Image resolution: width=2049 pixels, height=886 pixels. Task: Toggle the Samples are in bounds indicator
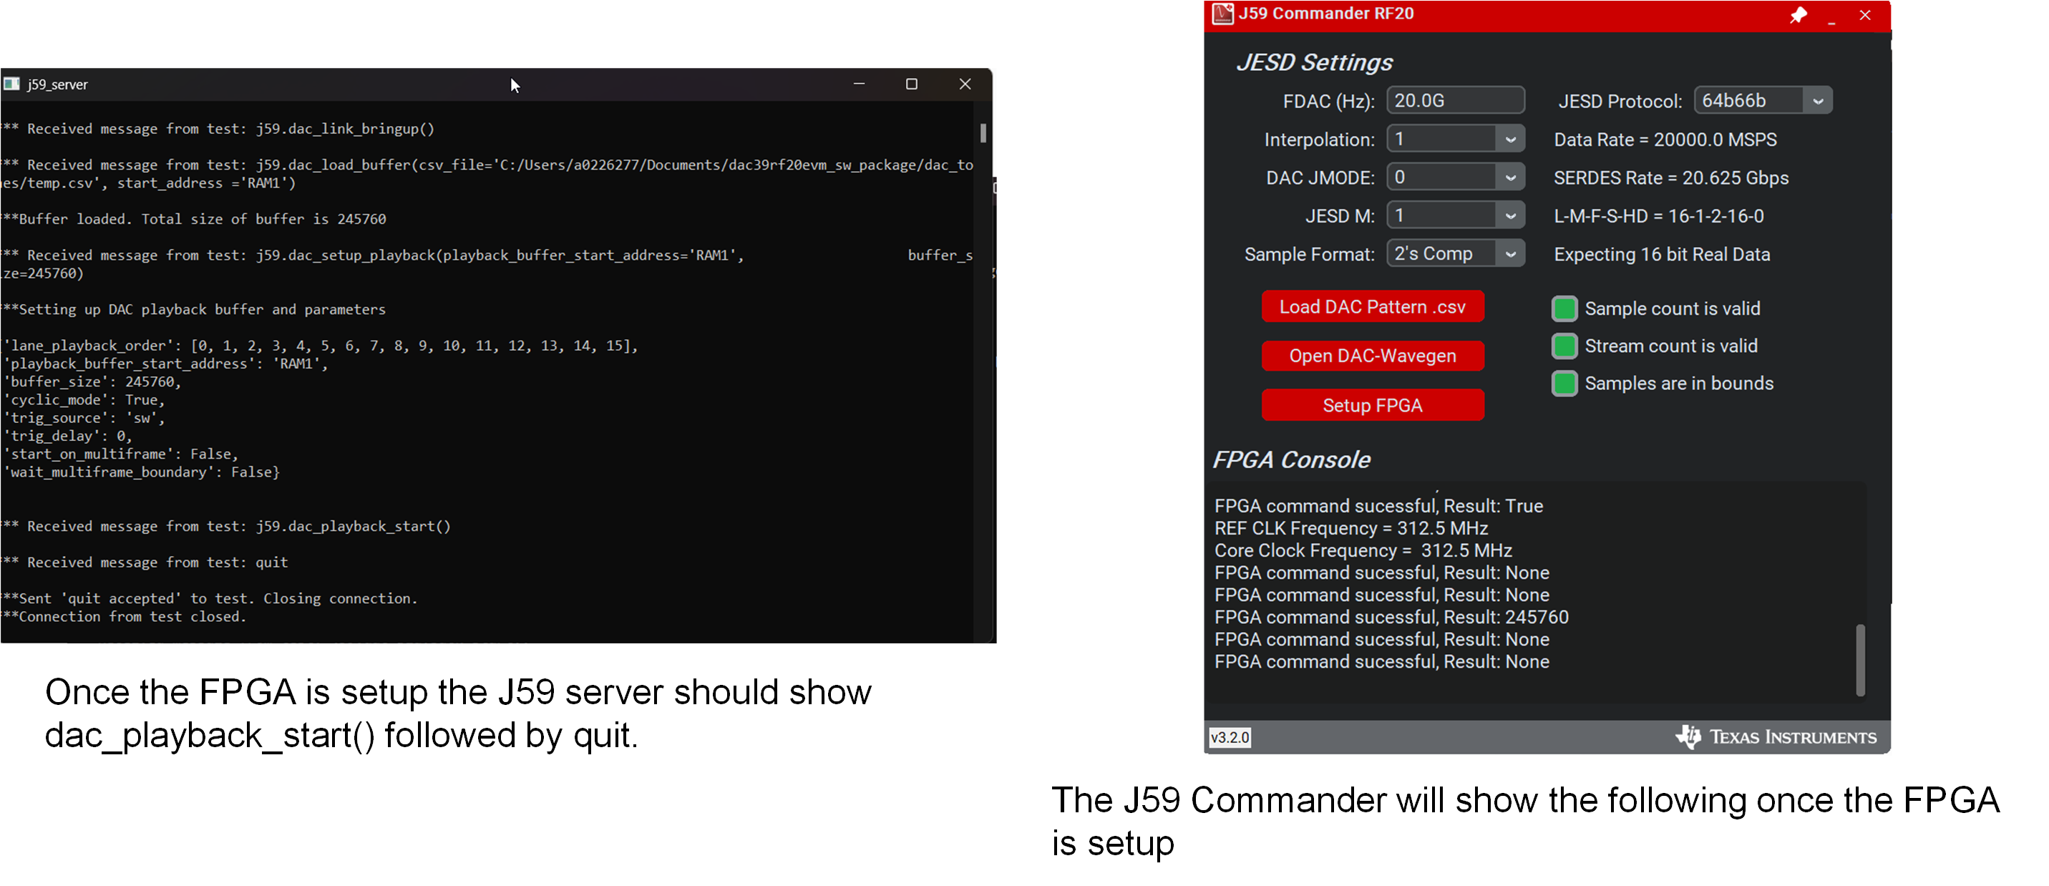(1564, 383)
